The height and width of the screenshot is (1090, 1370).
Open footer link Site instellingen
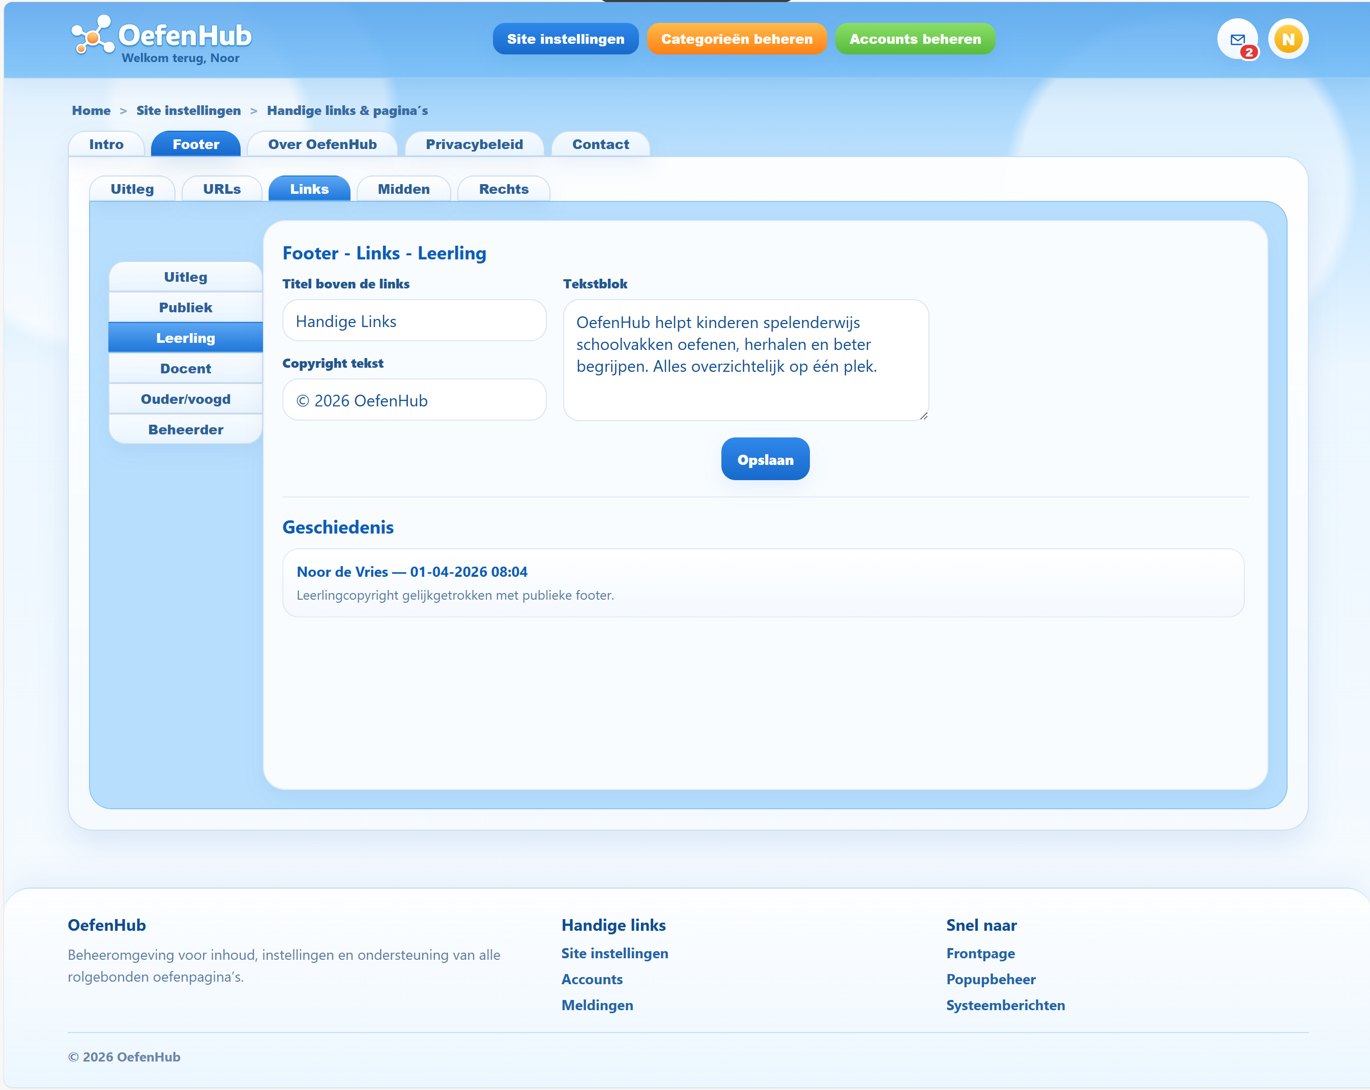pyautogui.click(x=615, y=954)
